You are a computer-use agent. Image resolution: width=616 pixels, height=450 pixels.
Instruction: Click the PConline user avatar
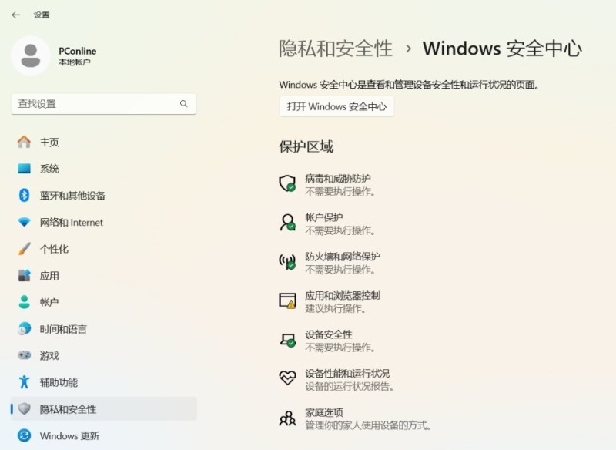31,55
